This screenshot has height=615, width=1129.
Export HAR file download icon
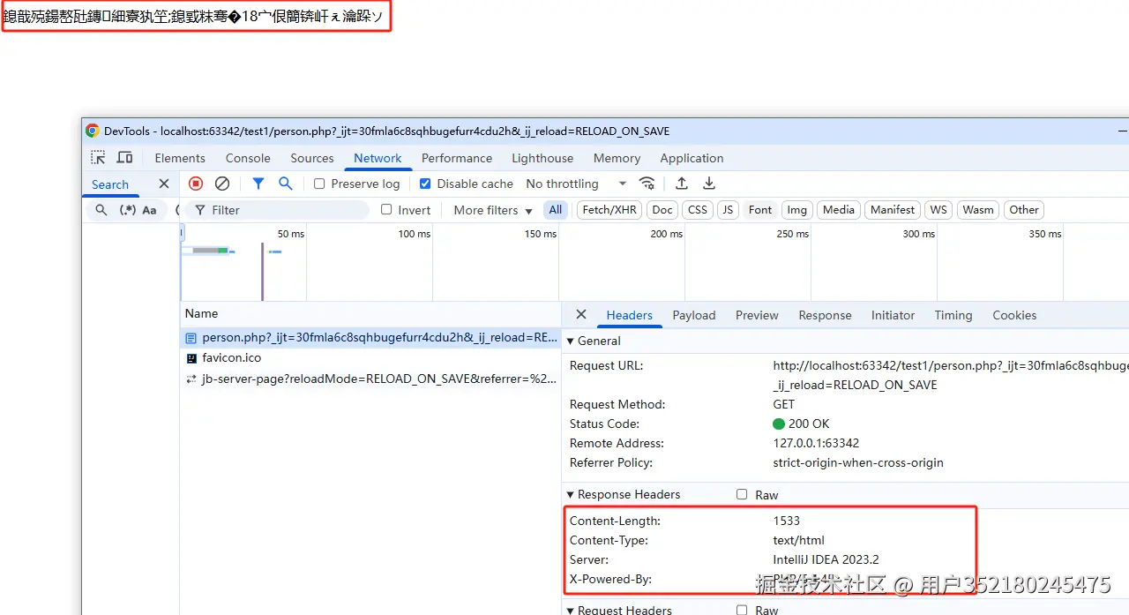point(708,184)
